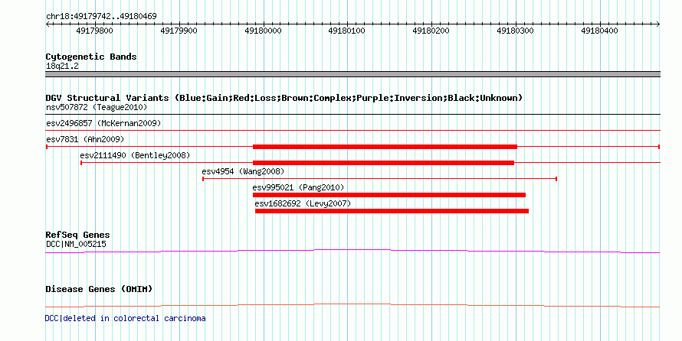Screen dimensions: 682x341
Task: Click the 18q21.2 band label
Action: 62,67
